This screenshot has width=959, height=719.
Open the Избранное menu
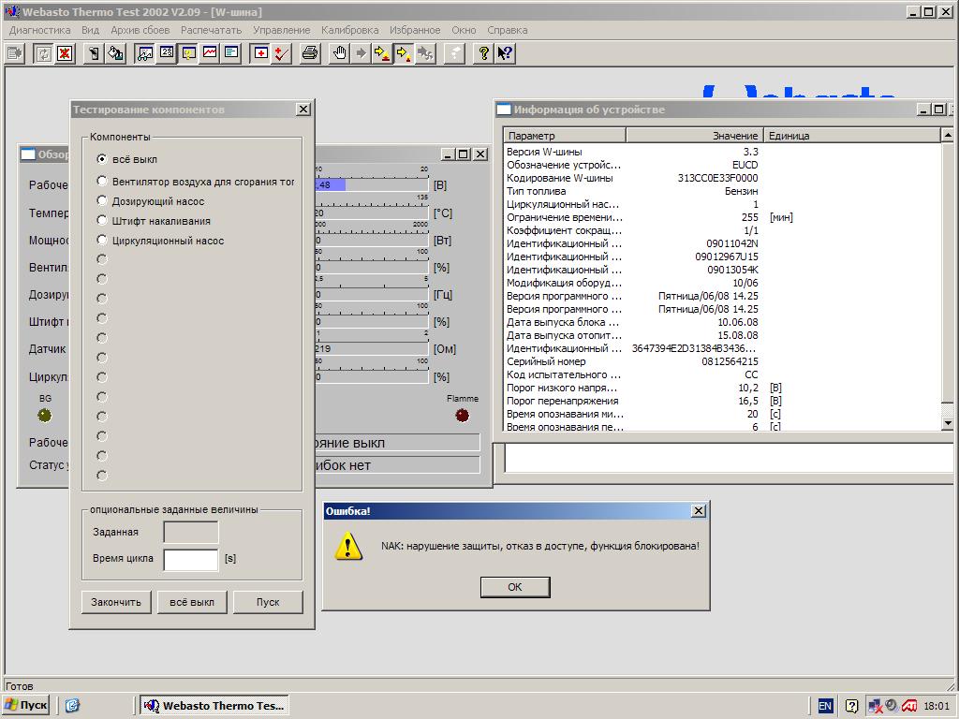pos(415,30)
